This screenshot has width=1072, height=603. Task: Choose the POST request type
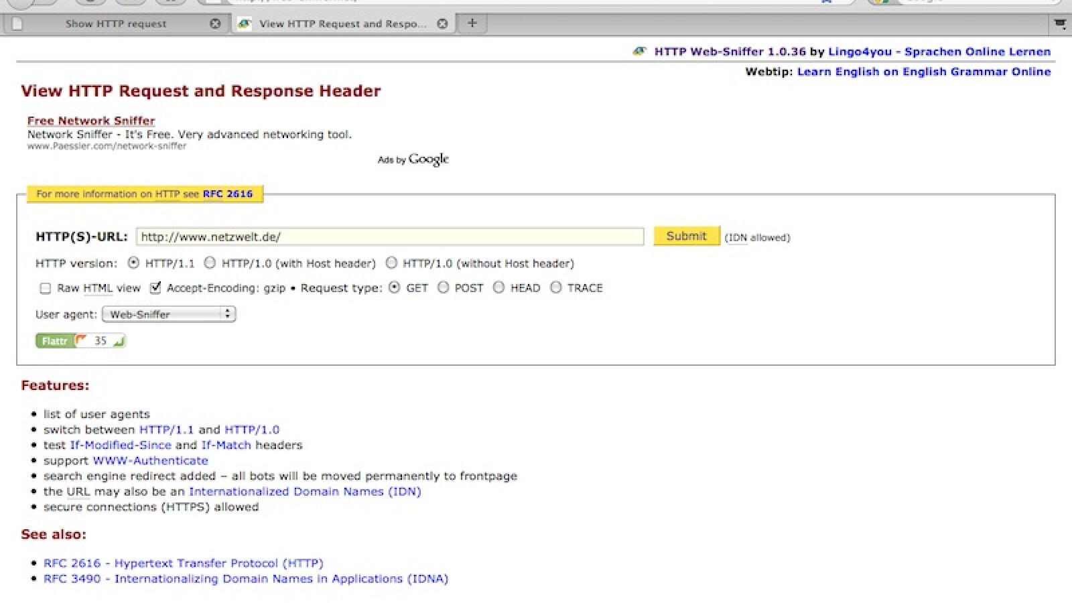click(x=443, y=287)
